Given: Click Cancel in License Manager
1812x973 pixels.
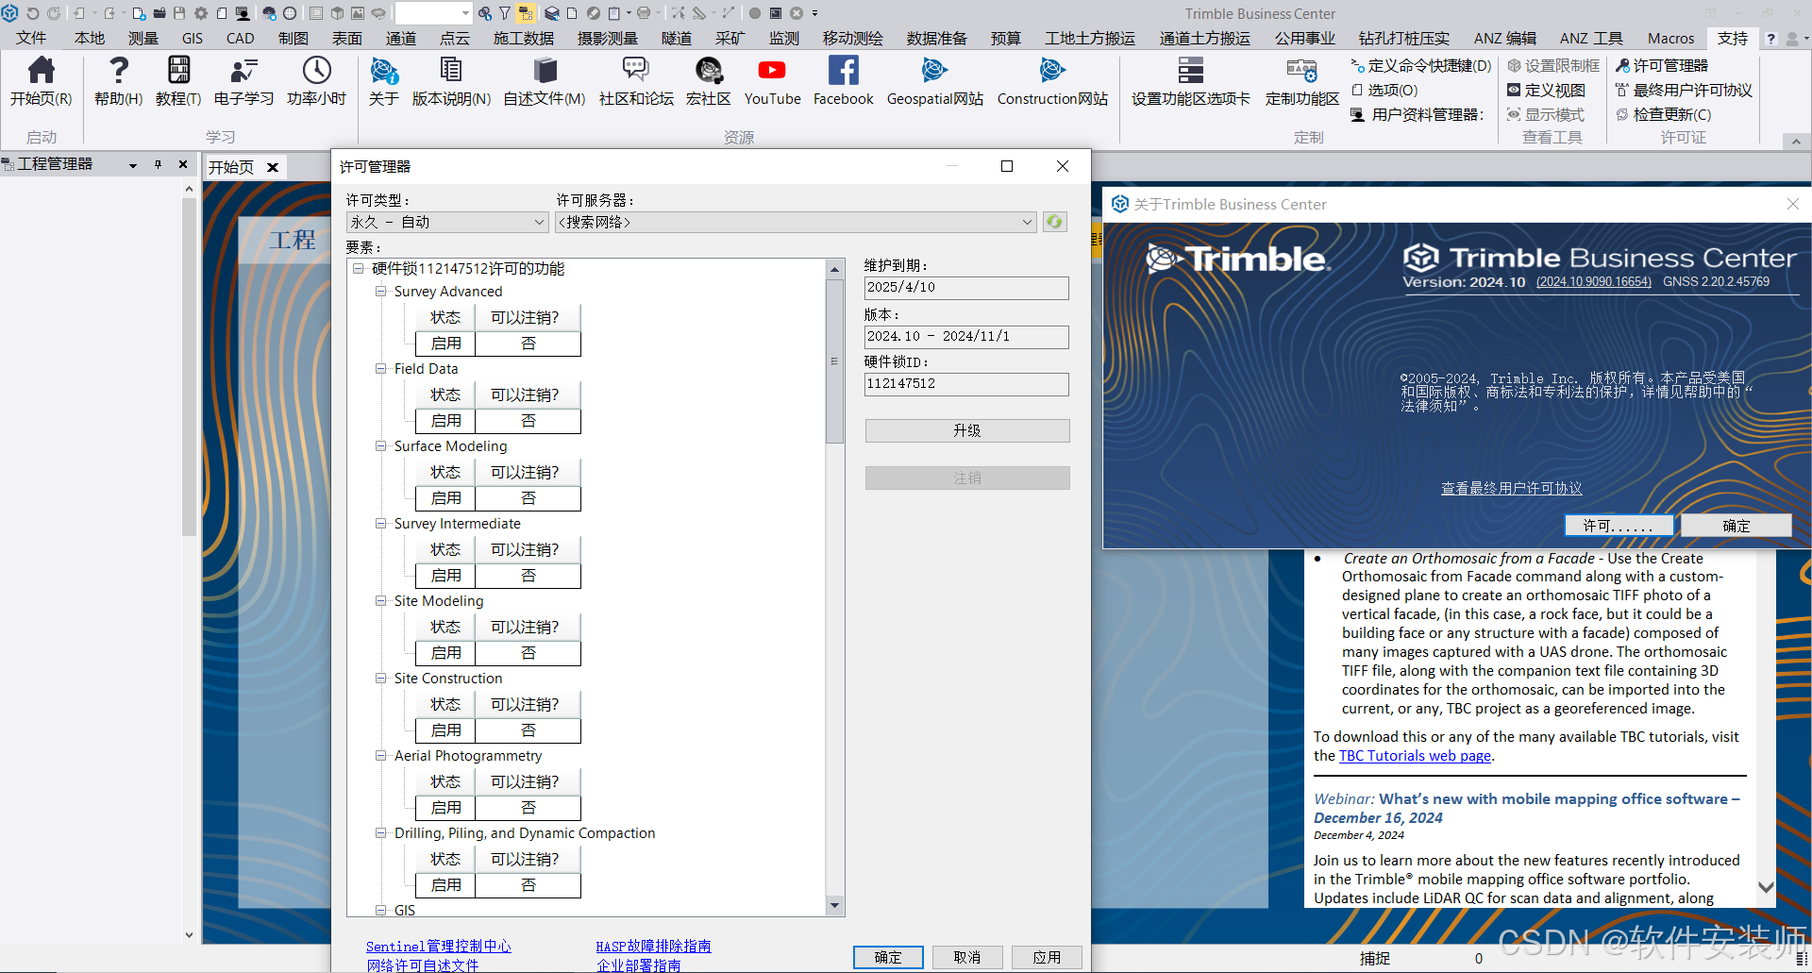Looking at the screenshot, I should click(x=967, y=957).
